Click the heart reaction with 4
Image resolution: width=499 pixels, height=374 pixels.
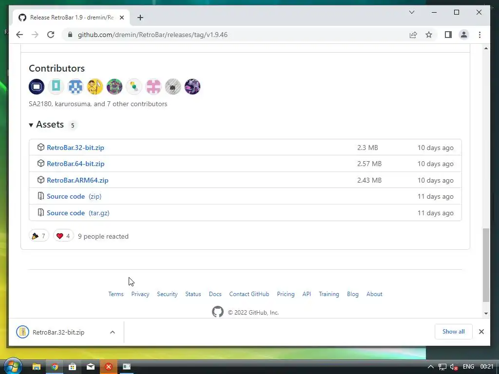pyautogui.click(x=63, y=236)
